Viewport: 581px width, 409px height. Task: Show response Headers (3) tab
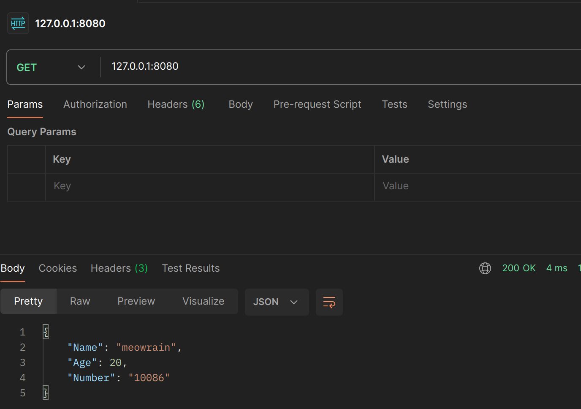coord(119,268)
